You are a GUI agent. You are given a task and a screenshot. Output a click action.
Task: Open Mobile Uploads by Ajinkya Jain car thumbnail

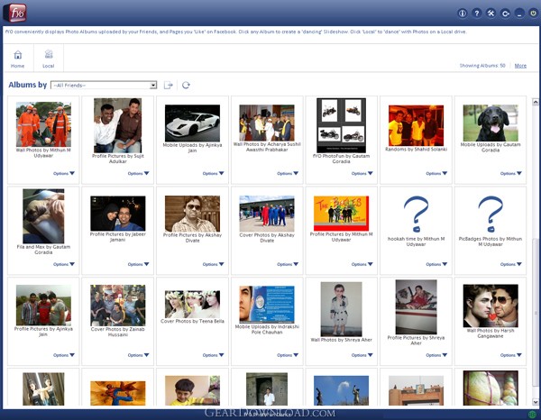click(192, 123)
